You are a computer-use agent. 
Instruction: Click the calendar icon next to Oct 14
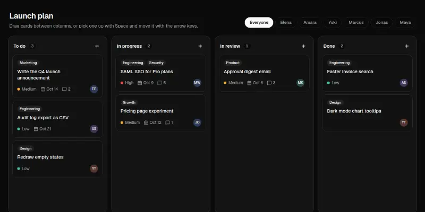[x=43, y=89]
